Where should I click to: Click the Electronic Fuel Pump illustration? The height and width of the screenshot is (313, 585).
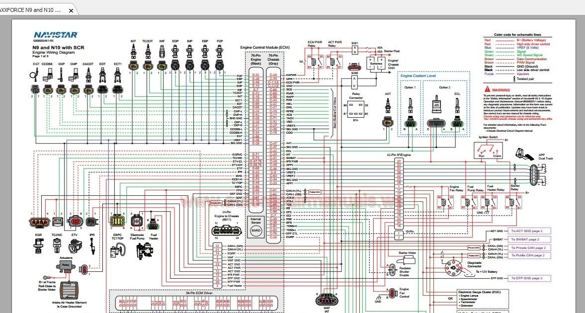point(144,251)
